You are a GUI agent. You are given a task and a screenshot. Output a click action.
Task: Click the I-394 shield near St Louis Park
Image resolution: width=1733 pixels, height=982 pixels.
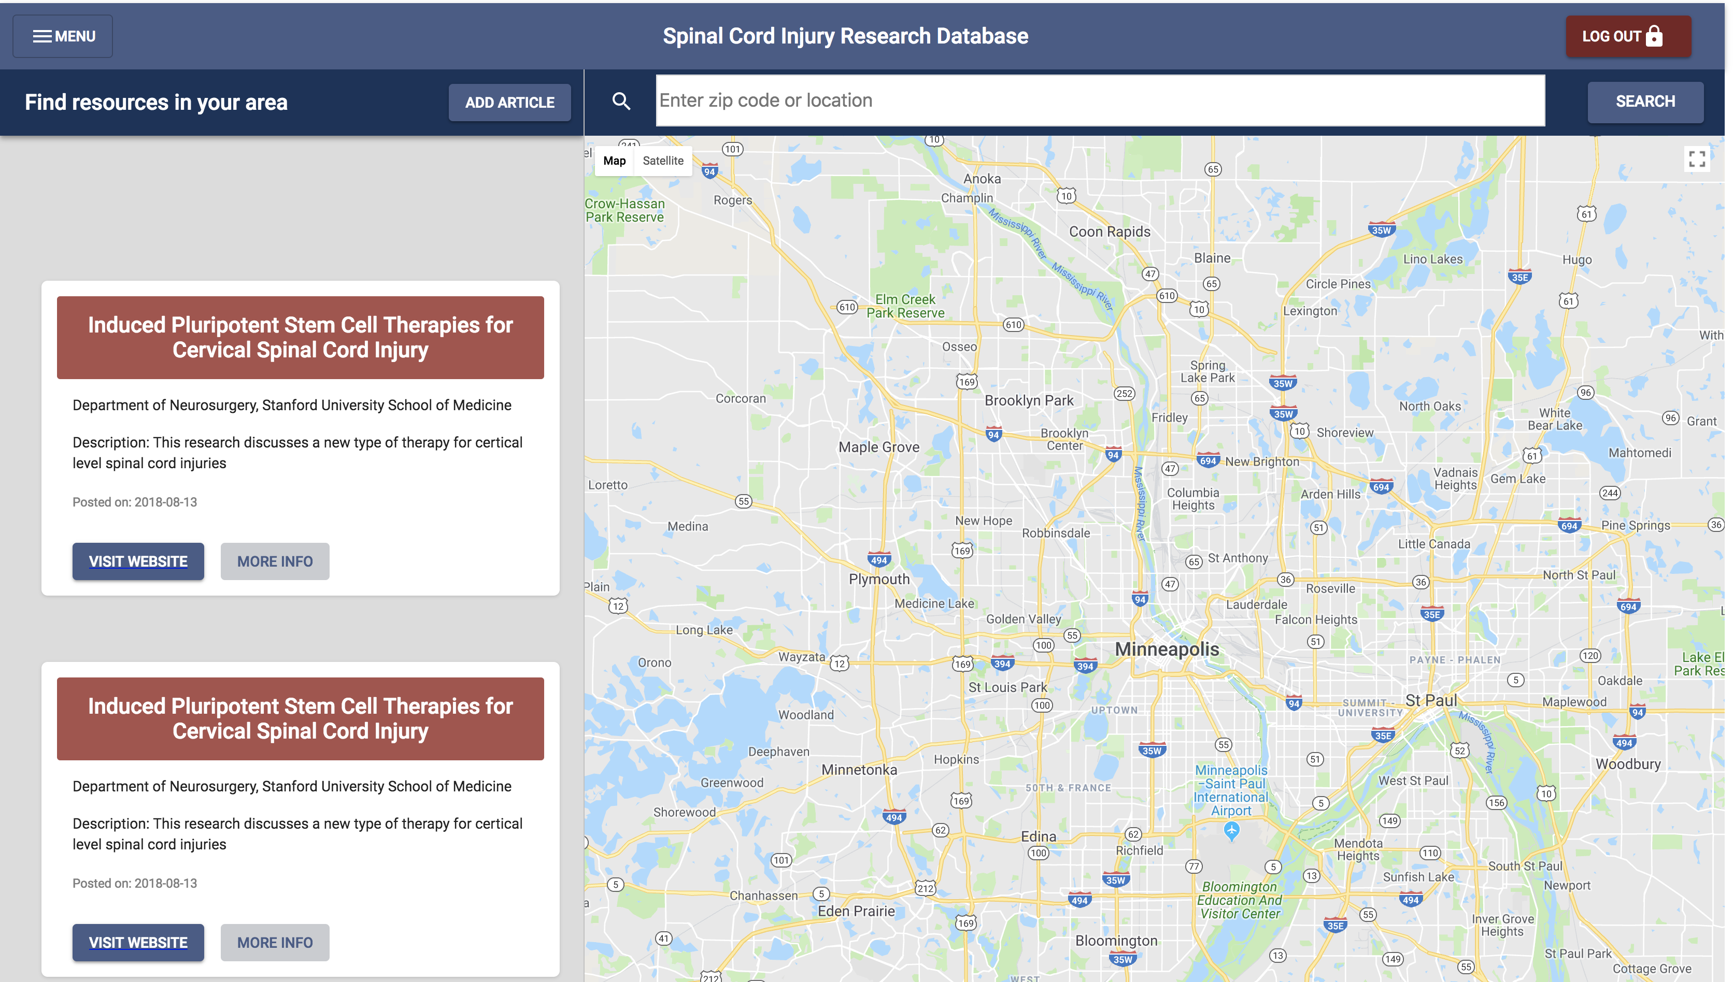tap(1002, 663)
